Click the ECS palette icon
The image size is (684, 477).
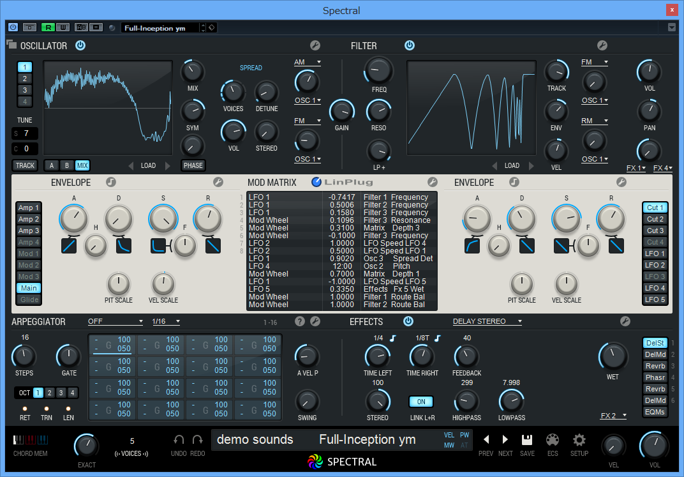coord(553,440)
